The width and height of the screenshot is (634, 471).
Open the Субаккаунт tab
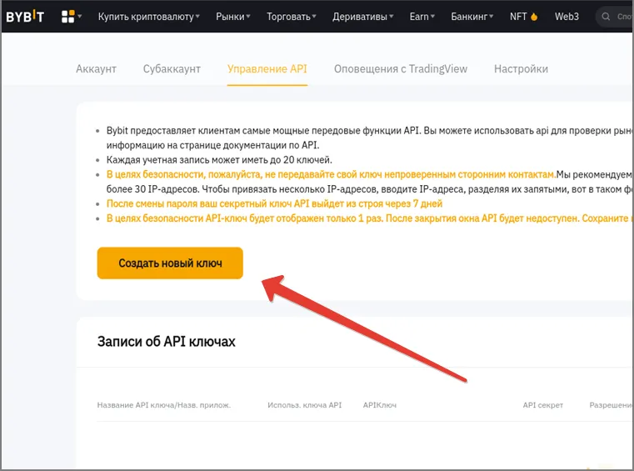(172, 68)
